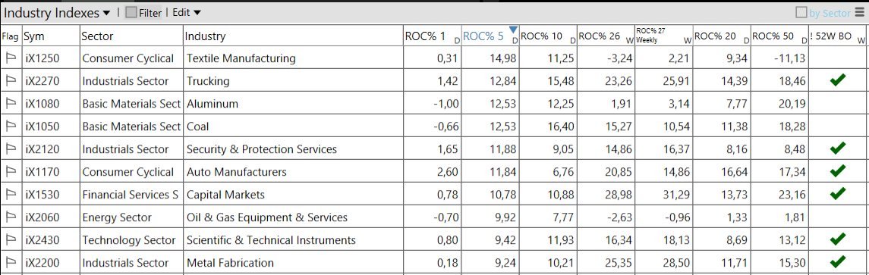Click the 52W BO checkmark for Auto Manufacturers
Viewport: 869px width, 275px height.
pyautogui.click(x=838, y=171)
